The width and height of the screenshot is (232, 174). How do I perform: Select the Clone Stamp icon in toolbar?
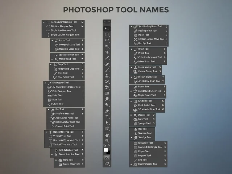[107, 76]
